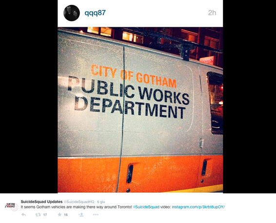Open the instagram.com/p/3krbt8upOY/ link
The image size is (276, 223).
(x=198, y=207)
